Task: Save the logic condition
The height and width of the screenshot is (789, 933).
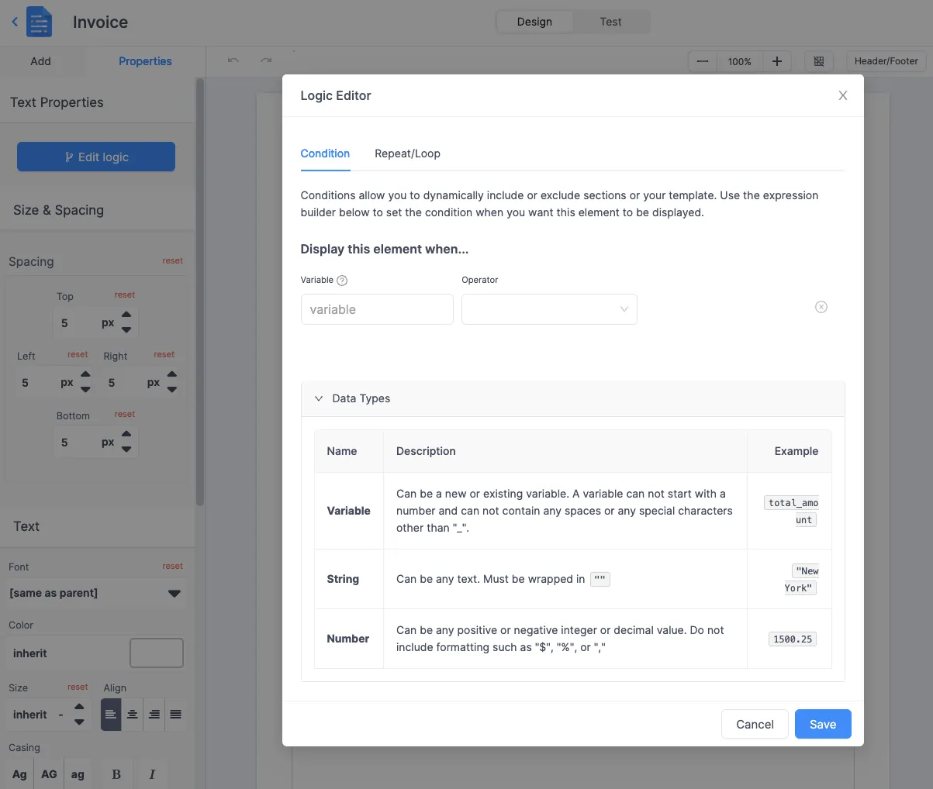Action: (x=823, y=724)
